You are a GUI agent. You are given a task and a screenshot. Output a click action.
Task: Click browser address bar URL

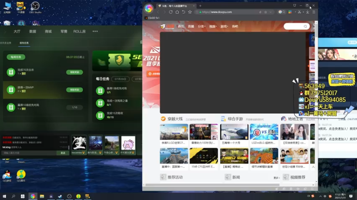point(217,12)
